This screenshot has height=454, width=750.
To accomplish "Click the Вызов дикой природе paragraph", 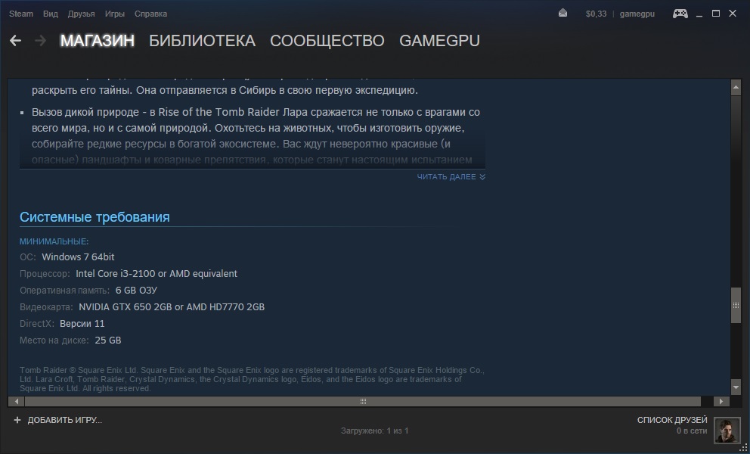I will pos(256,136).
